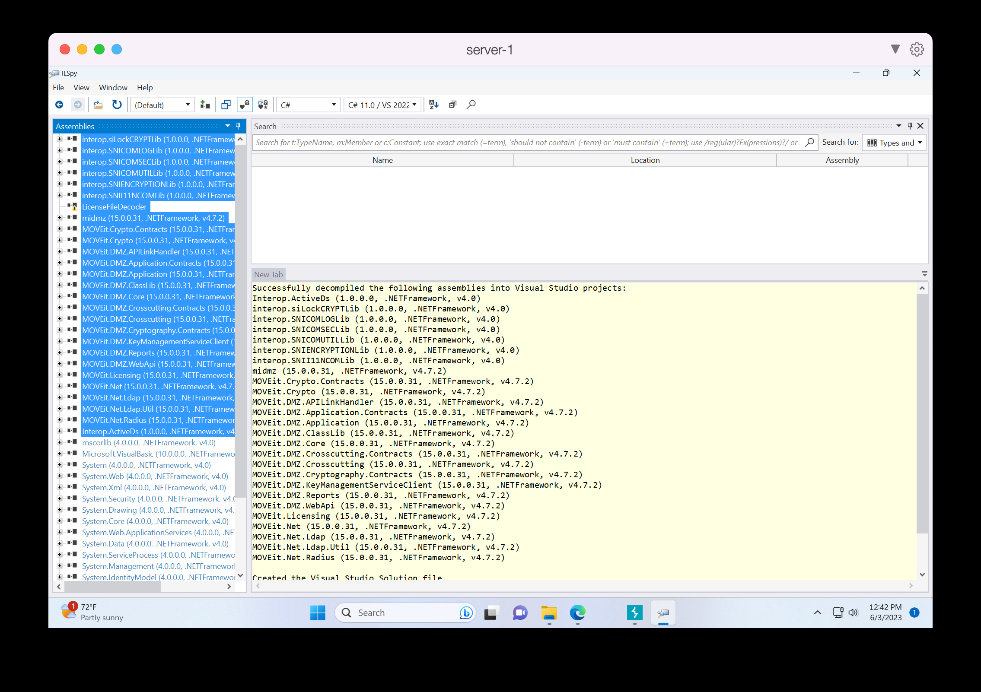The height and width of the screenshot is (692, 981).
Task: Toggle show public types only button
Action: (226, 105)
